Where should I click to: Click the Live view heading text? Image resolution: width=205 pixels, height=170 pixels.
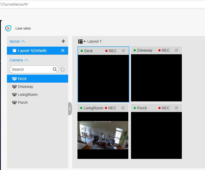tap(23, 28)
